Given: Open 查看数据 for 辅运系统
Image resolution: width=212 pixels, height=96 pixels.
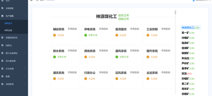Looking at the screenshot, I should (x=72, y=29).
